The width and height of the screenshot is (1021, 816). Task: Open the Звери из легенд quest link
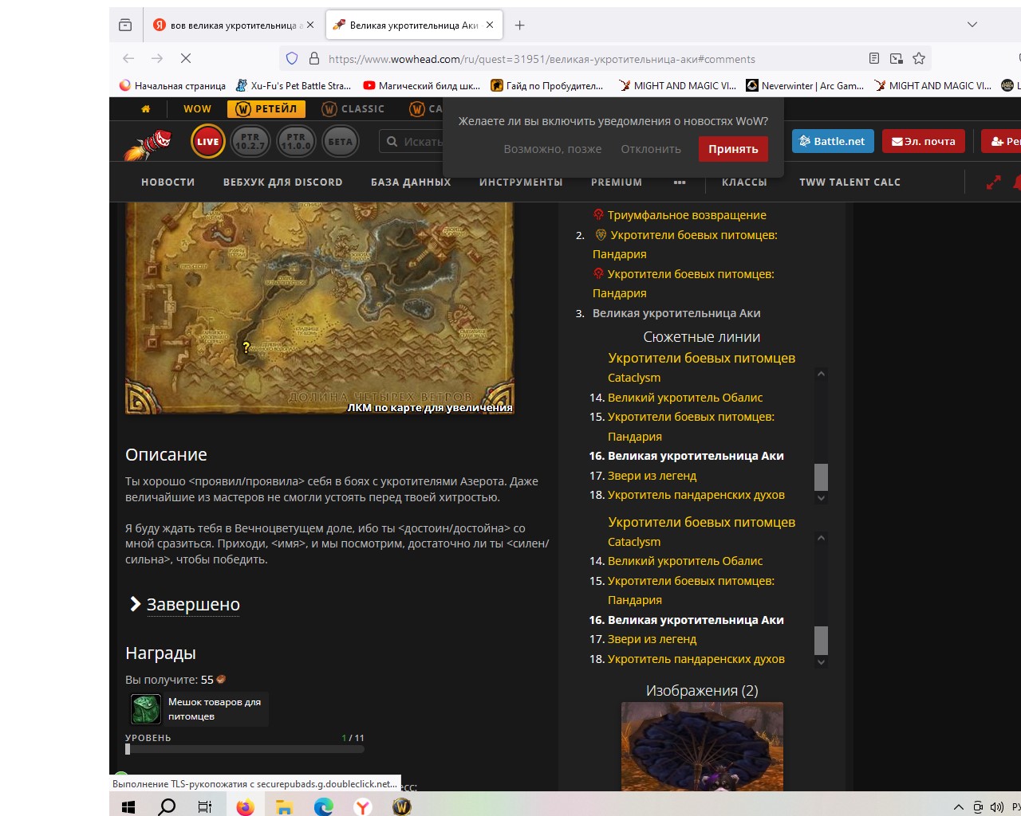tap(652, 476)
